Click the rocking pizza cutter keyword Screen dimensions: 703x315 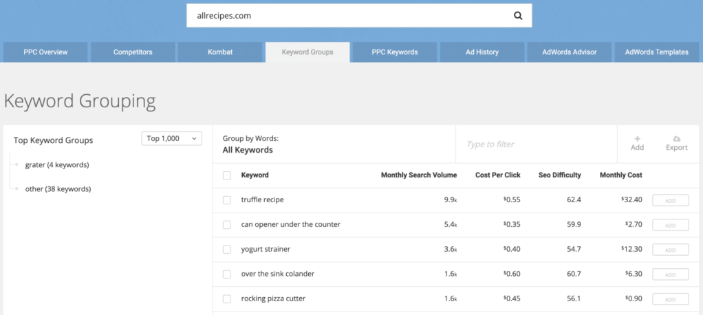pos(273,298)
